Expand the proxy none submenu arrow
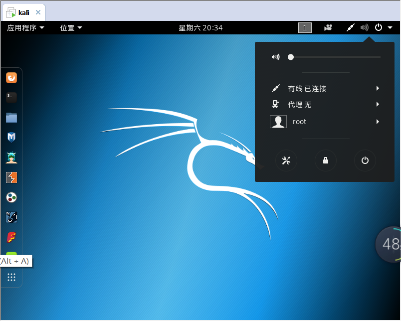Viewport: 401px width, 321px height. (x=378, y=104)
